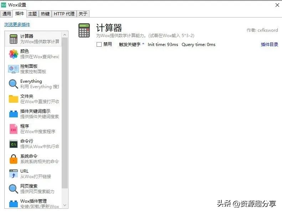Switch to the 热键 tab

click(45, 14)
